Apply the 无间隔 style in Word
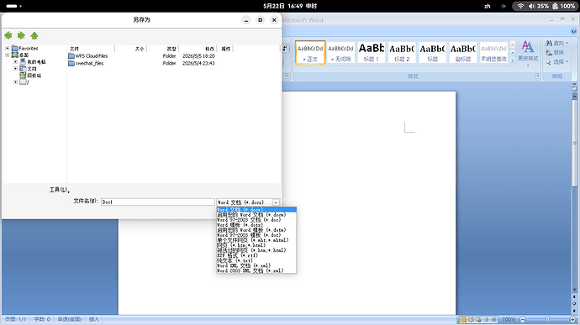580x325 pixels. [340, 52]
